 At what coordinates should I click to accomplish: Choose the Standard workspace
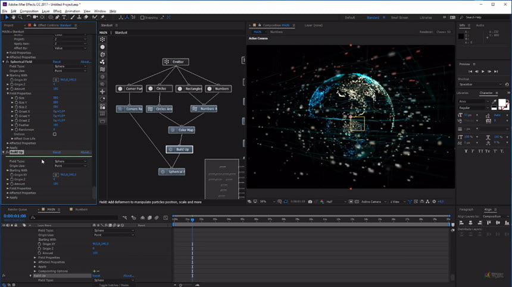pos(373,18)
